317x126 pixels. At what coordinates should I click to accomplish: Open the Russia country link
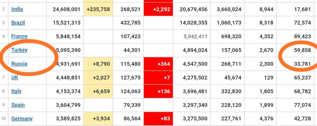point(19,63)
